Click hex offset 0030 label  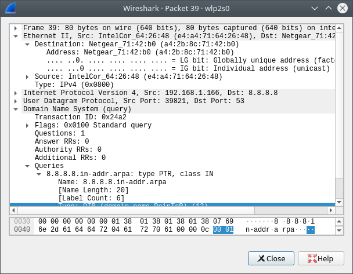pyautogui.click(x=22, y=221)
